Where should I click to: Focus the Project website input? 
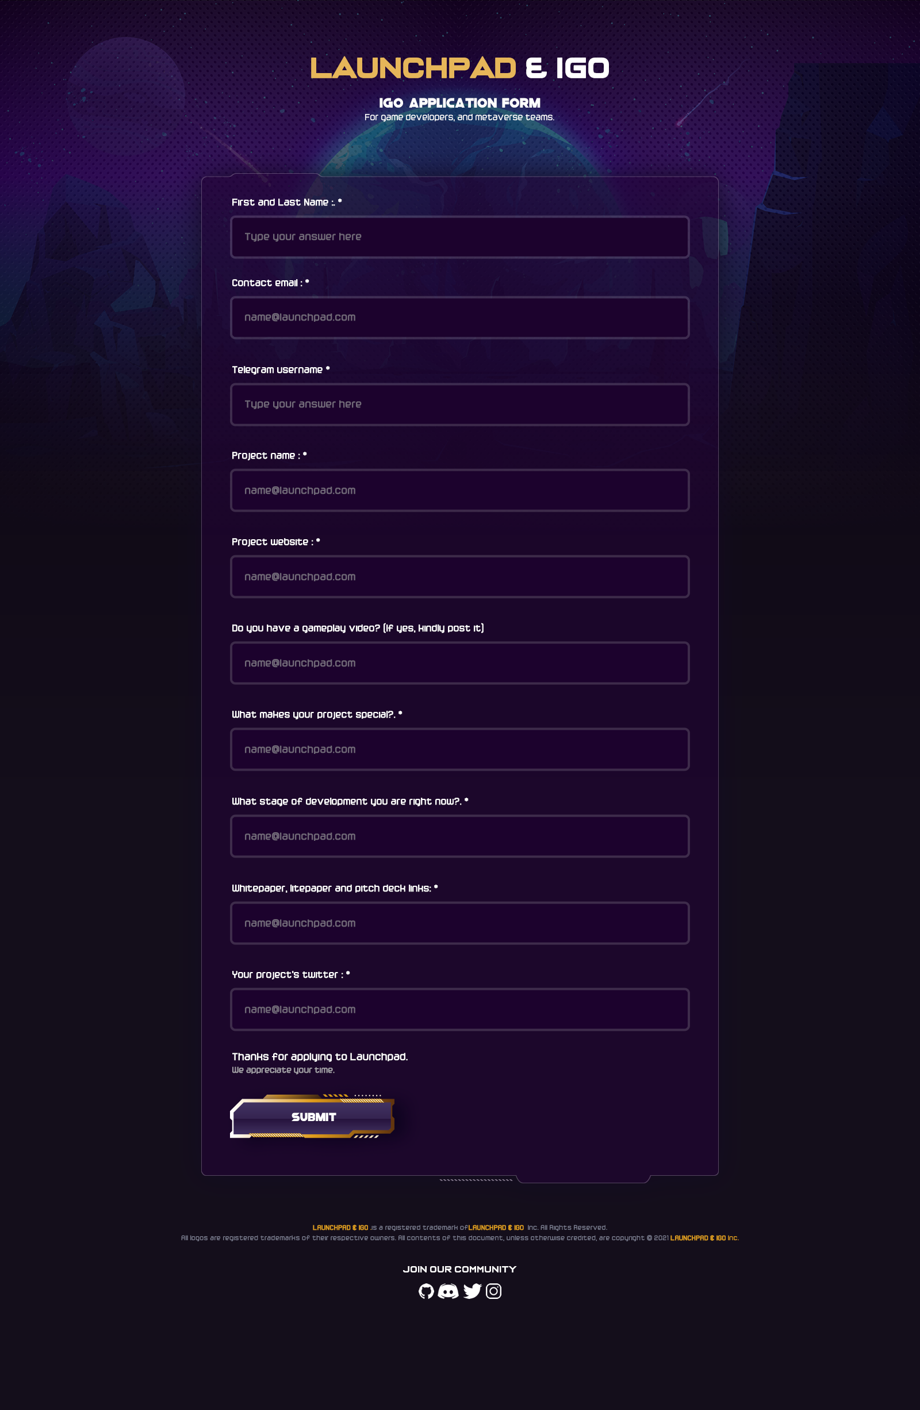click(x=459, y=577)
